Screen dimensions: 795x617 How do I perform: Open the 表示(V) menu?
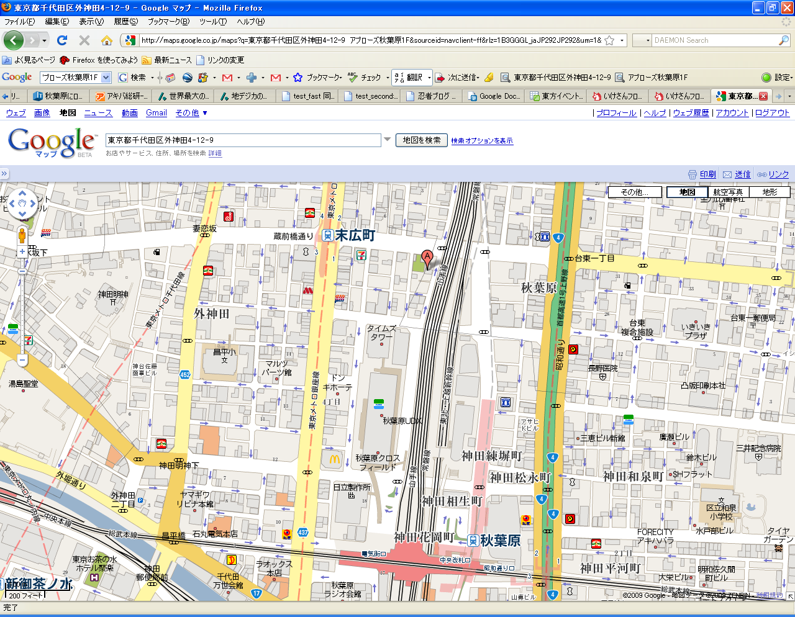[x=91, y=22]
